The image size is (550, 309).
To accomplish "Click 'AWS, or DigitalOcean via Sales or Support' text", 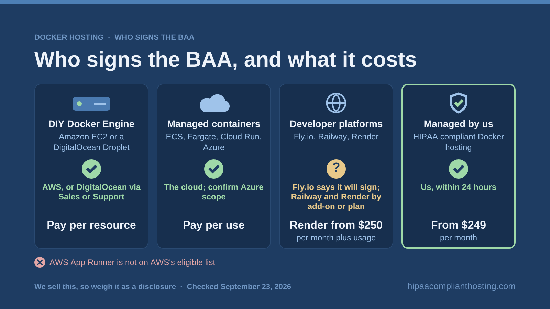I will coord(91,192).
